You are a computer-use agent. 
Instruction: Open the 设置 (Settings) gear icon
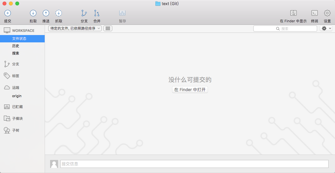(x=327, y=13)
